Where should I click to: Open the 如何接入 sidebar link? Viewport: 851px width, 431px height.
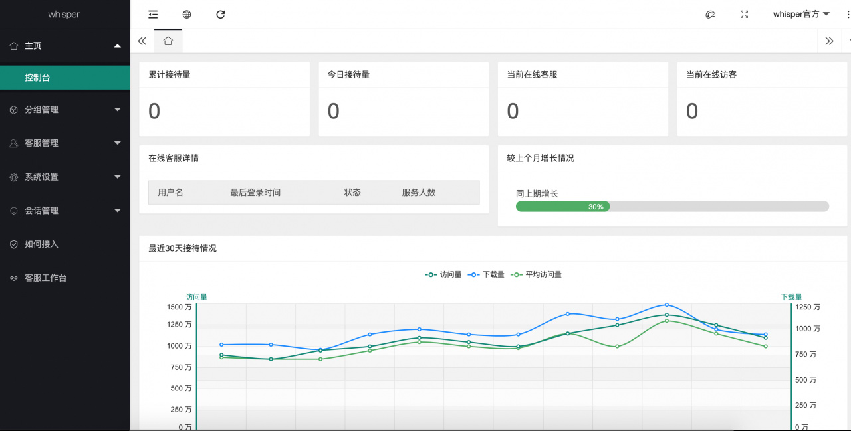tap(42, 244)
